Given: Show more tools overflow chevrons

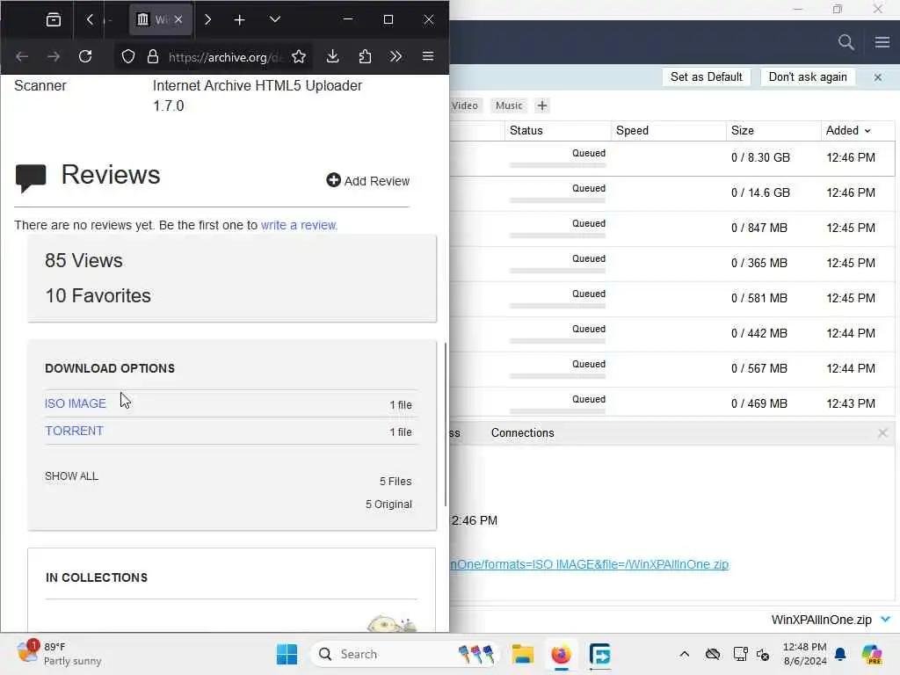Looking at the screenshot, I should pos(396,56).
